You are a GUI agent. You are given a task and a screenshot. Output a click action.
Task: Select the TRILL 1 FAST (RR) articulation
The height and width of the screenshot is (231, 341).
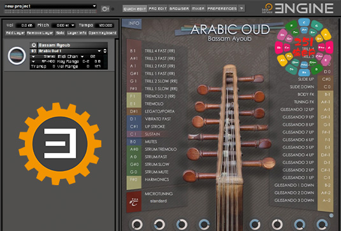coord(160,74)
